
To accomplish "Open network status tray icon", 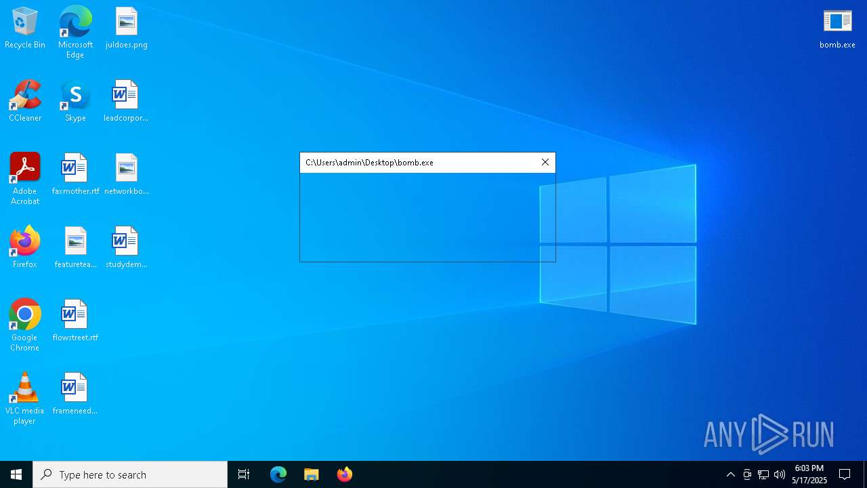I will (x=763, y=474).
